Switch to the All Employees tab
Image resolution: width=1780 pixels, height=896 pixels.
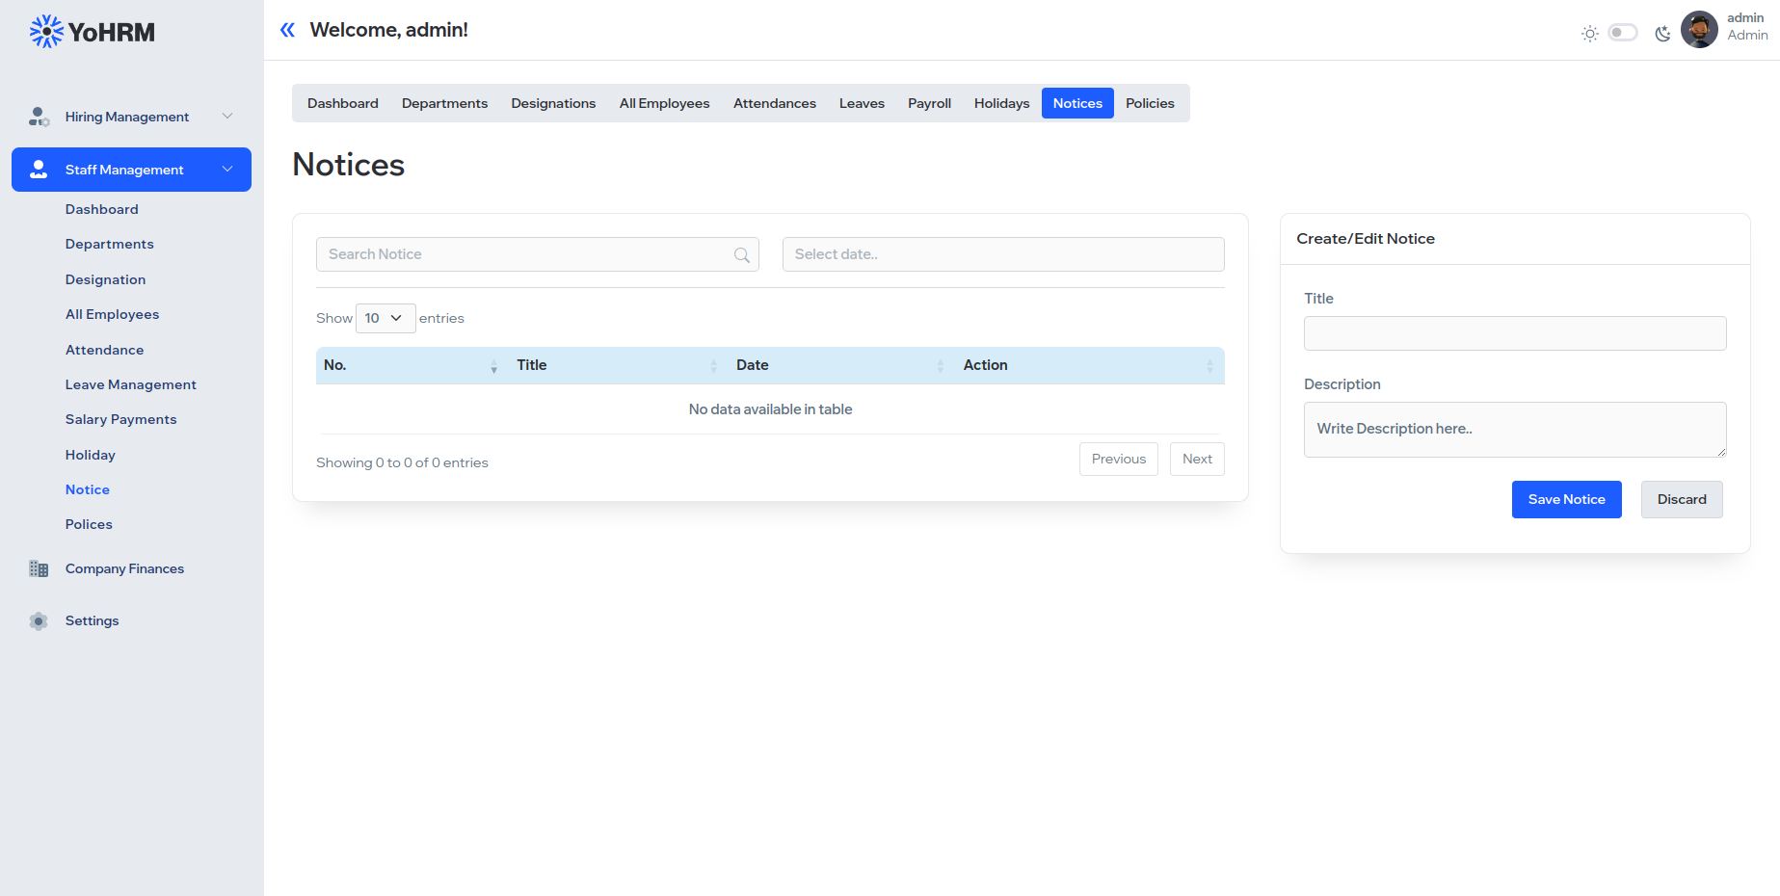pos(665,103)
